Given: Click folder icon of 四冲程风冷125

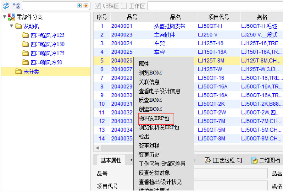Looking at the screenshot, I should [25, 35].
